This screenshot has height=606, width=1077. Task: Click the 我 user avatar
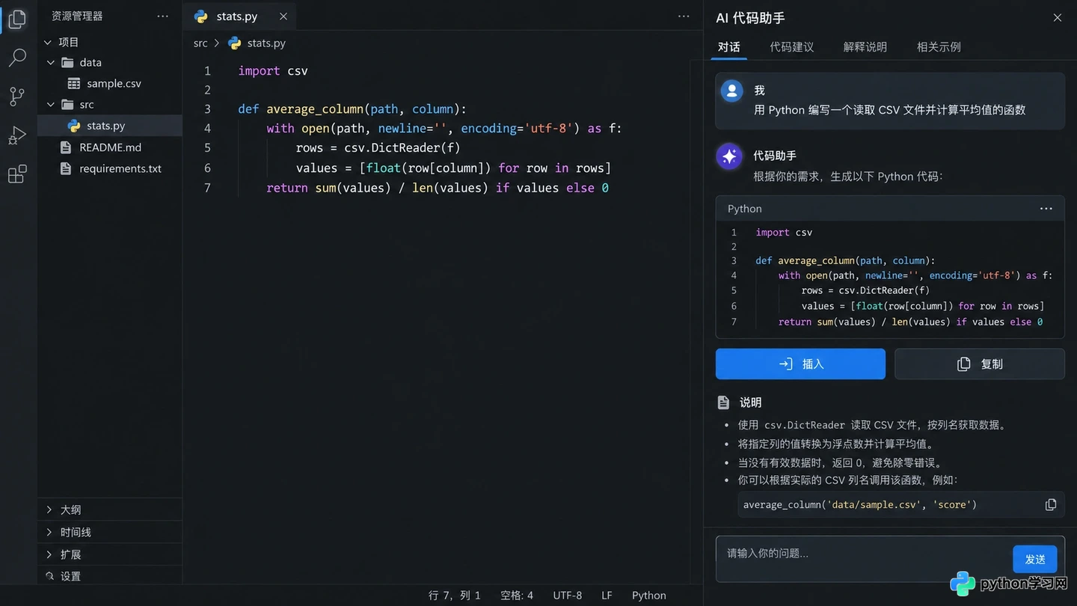click(731, 91)
